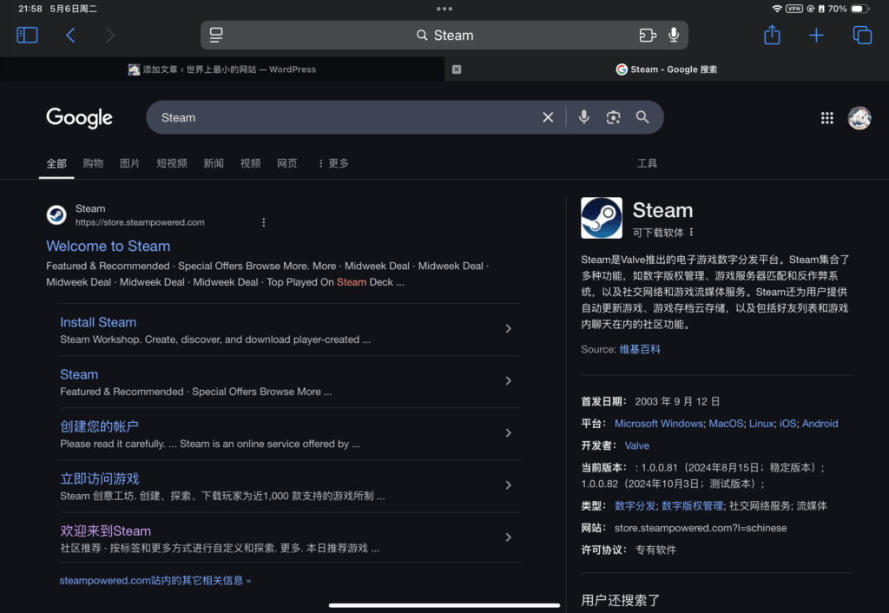Tap the Wi-Fi status icon
Screen dimensions: 889x613
777,9
